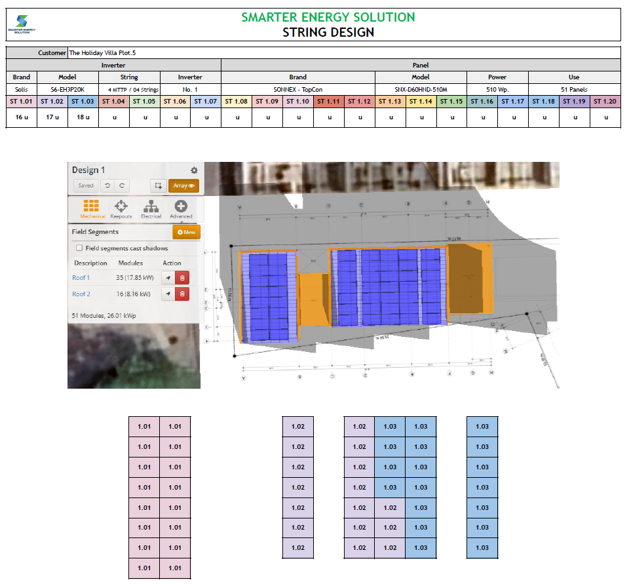Select the ST 1.11 red header cell
Viewport: 629px width, 584px height.
(329, 102)
